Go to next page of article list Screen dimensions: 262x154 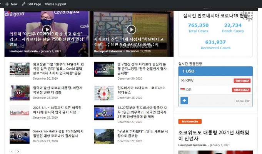18,152
